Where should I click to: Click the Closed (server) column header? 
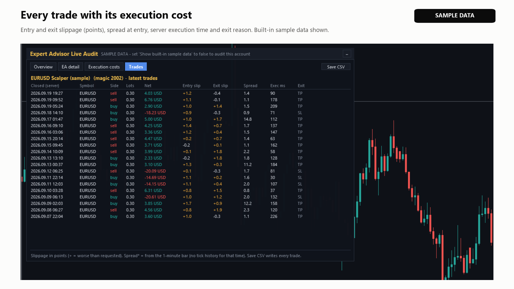pyautogui.click(x=45, y=86)
